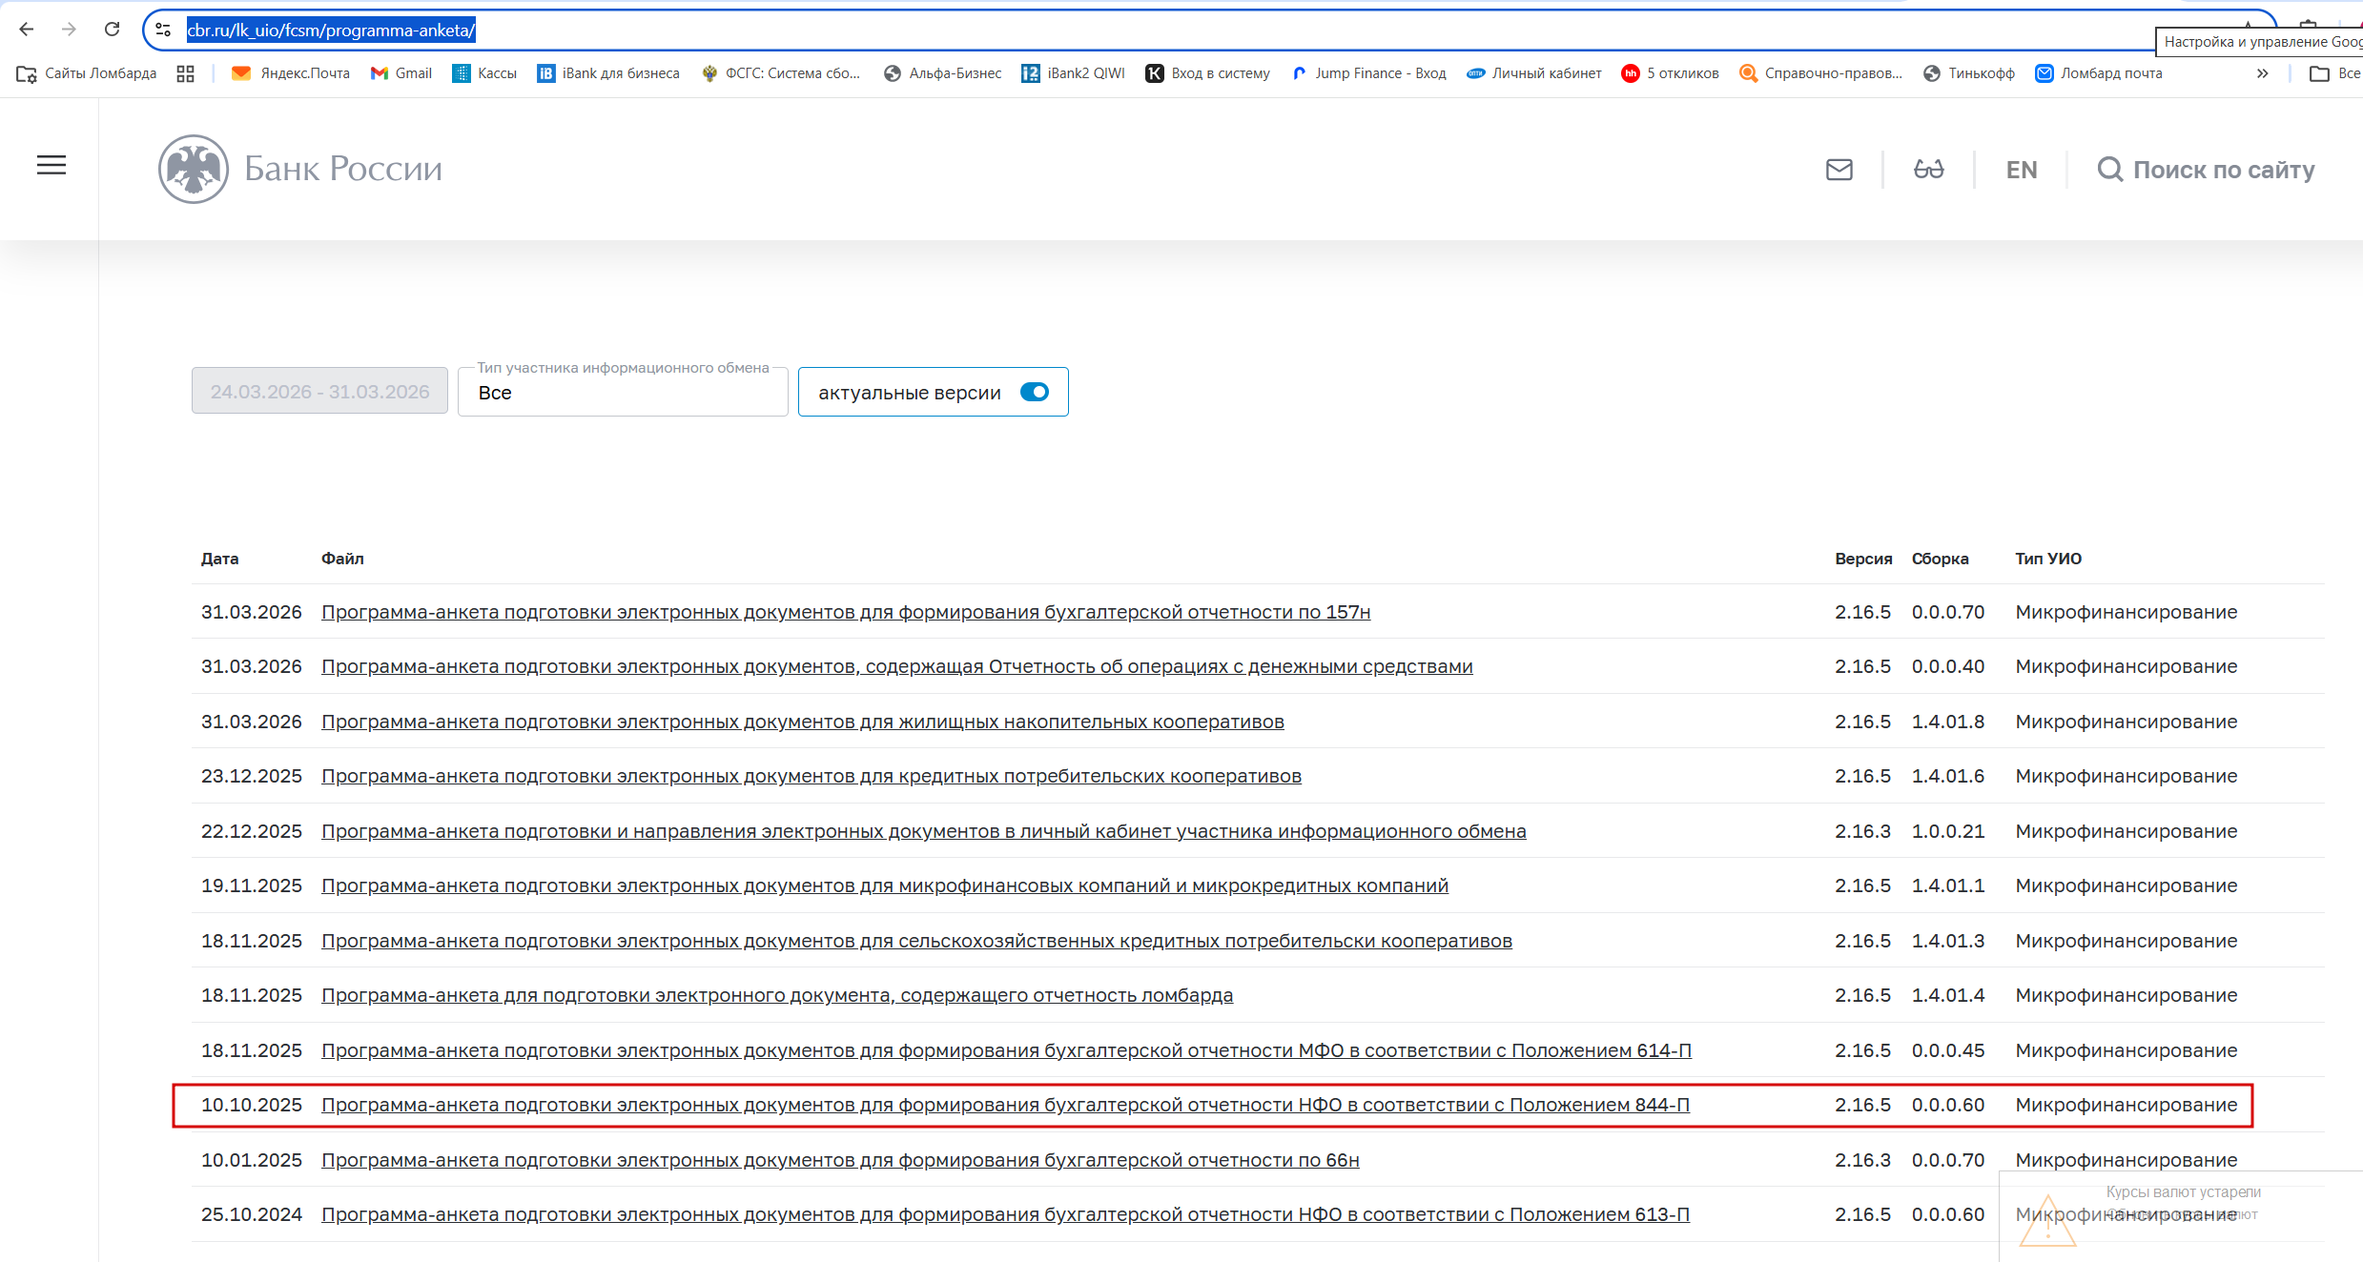Screen dimensions: 2363x1262
Task: Open site info icon in address bar
Action: point(163,30)
